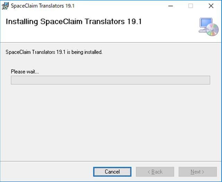
Task: Click the installation progress bar
Action: click(111, 80)
